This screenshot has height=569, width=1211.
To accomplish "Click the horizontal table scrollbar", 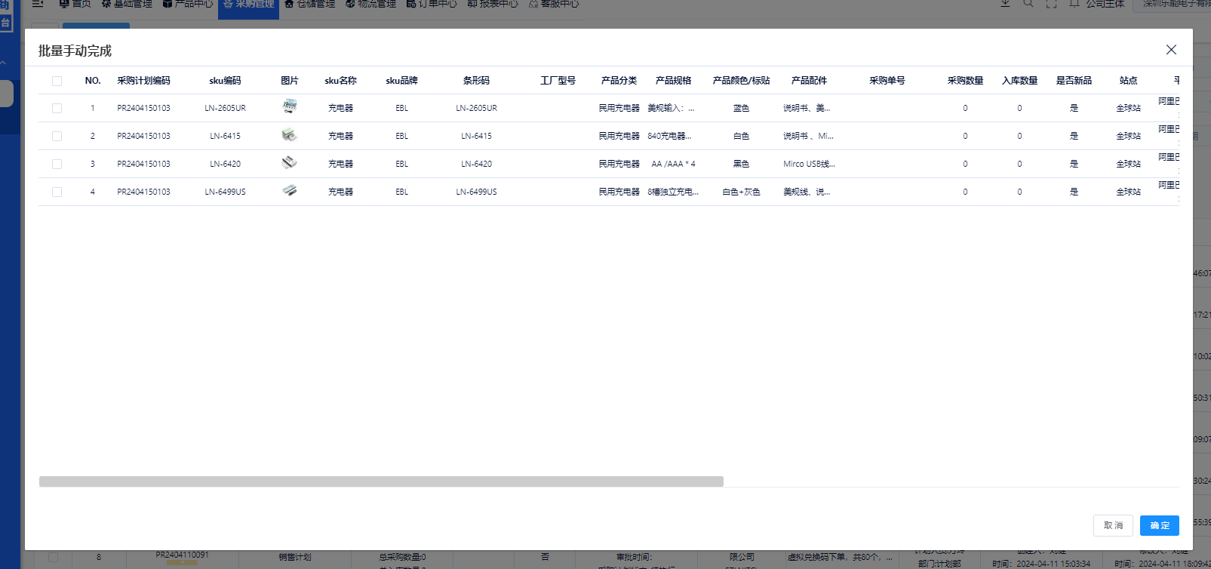I will tap(381, 481).
